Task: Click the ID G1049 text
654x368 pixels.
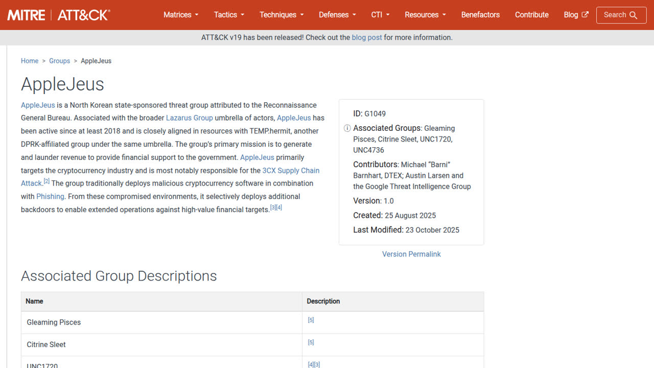Action: tap(369, 113)
